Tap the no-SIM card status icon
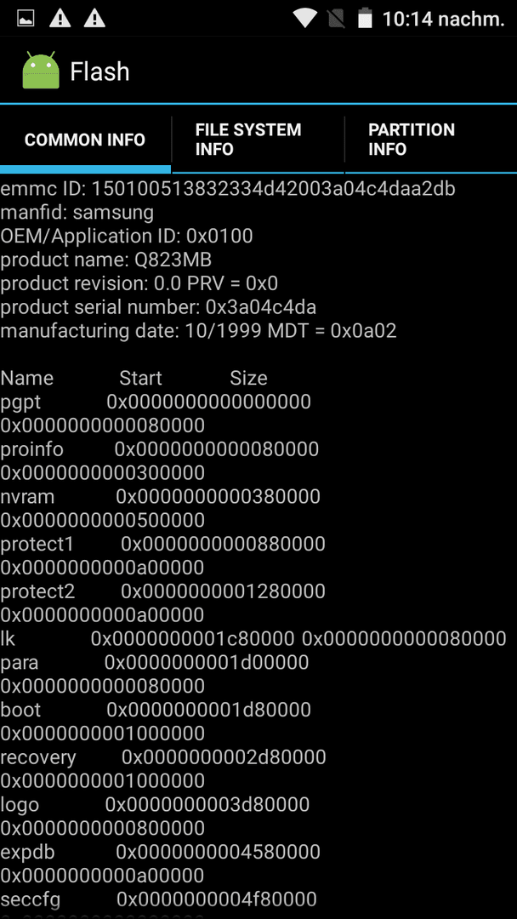 337,18
